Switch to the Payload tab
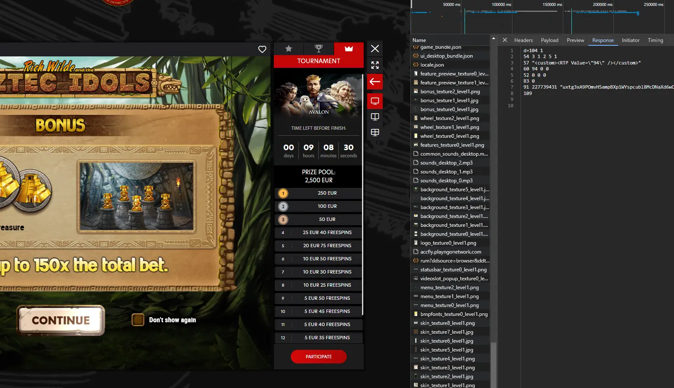Image resolution: width=674 pixels, height=388 pixels. point(550,40)
